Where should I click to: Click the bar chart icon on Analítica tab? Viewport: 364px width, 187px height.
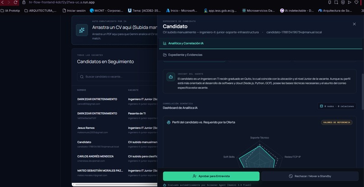164,43
